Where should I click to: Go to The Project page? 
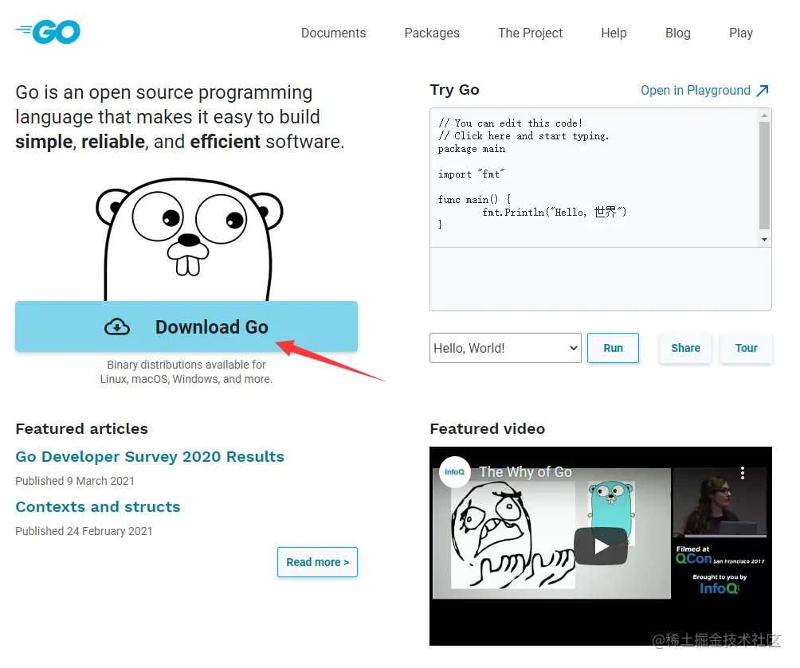pos(530,33)
